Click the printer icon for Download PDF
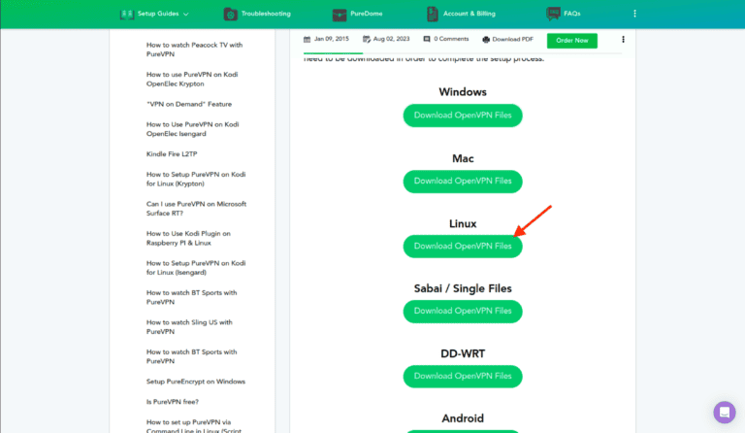This screenshot has height=433, width=745. click(x=486, y=40)
